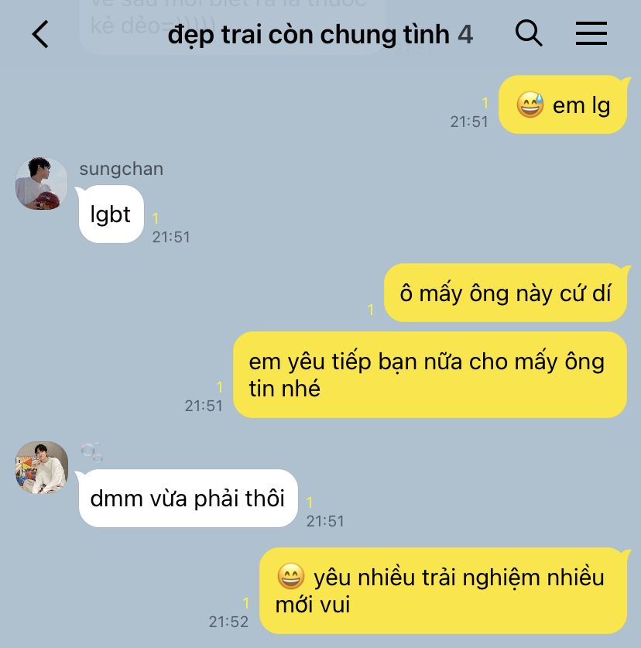Tap the chat title đẹp trai còn chung tình
641x648 pixels.
[x=308, y=34]
